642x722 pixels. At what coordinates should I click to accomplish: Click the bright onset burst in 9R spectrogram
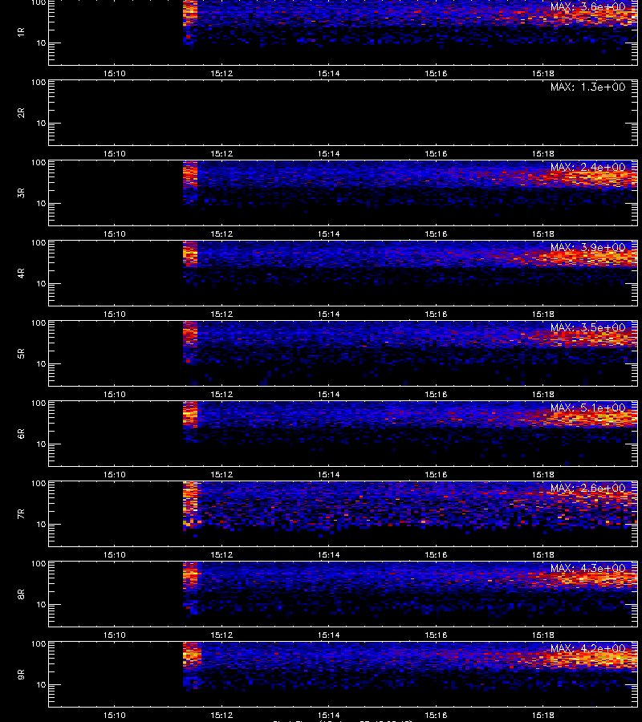click(192, 655)
